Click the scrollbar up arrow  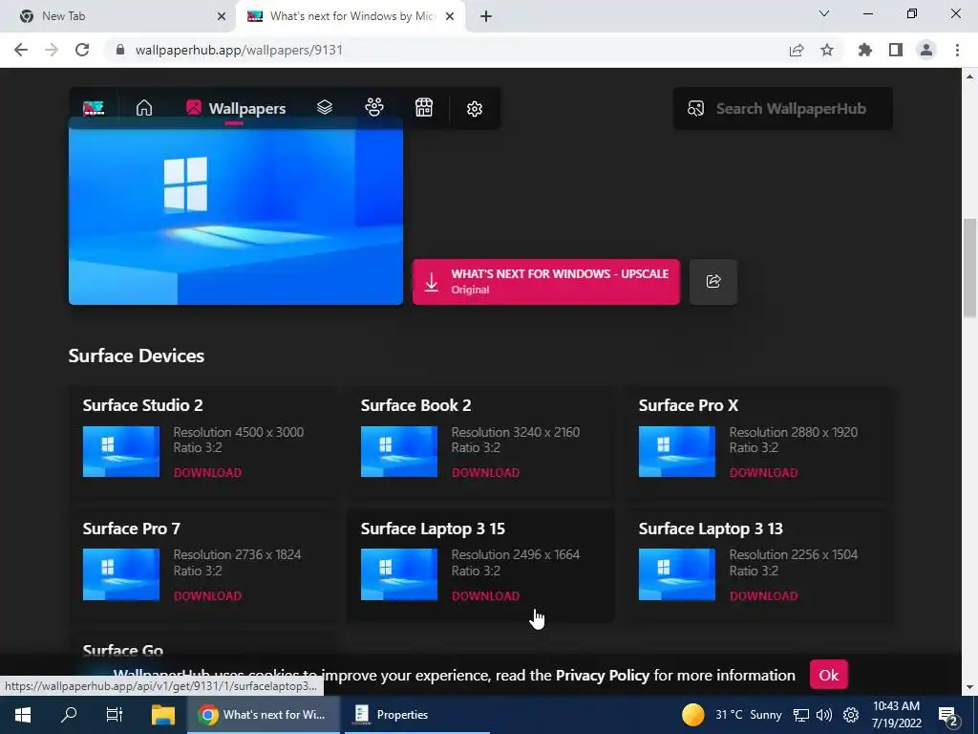tap(969, 76)
